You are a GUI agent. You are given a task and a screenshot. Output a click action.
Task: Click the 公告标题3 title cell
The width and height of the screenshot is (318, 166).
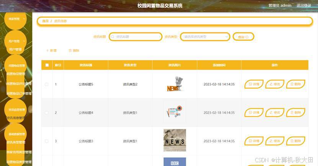tap(86, 141)
